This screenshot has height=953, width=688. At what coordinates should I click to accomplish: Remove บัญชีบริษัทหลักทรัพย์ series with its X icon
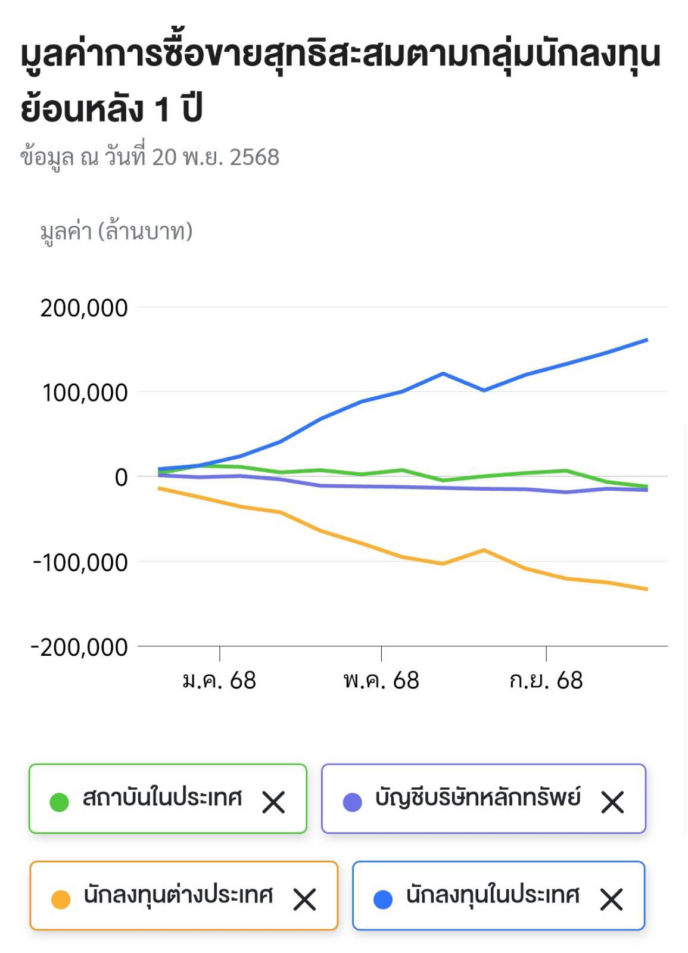point(612,802)
